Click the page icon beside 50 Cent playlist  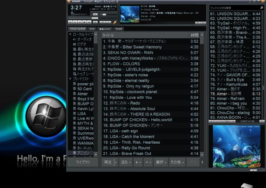pyautogui.click(x=74, y=89)
